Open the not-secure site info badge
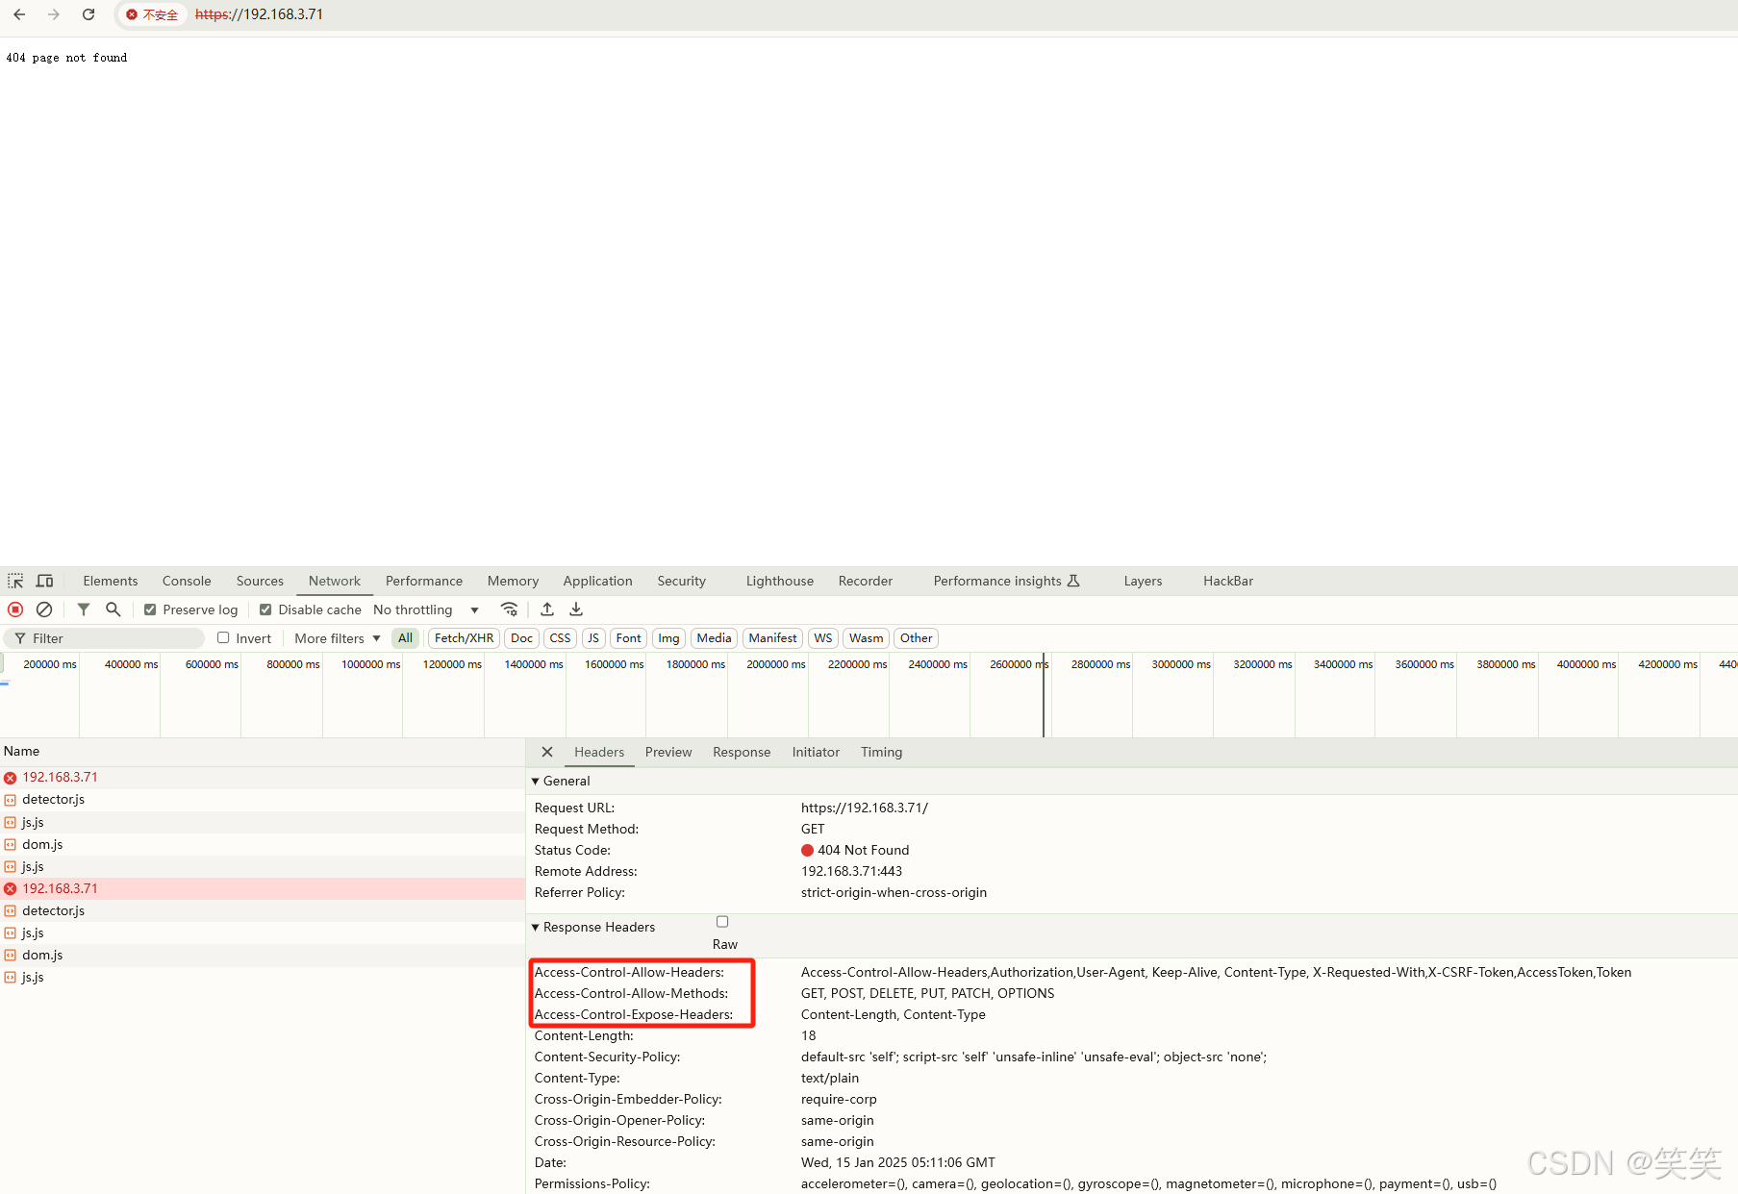 click(x=152, y=14)
